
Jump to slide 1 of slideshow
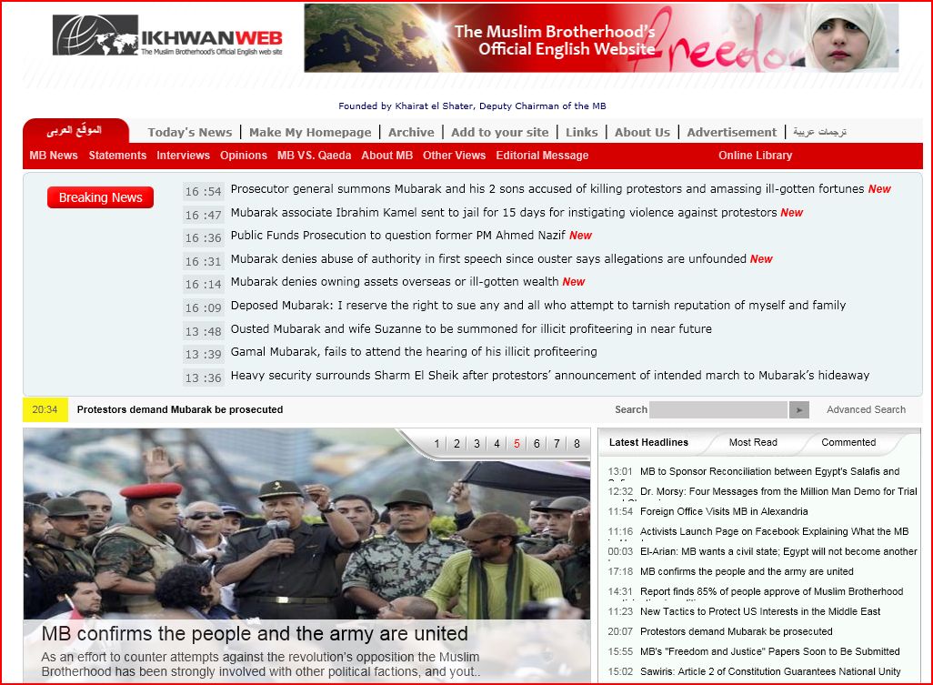point(436,444)
